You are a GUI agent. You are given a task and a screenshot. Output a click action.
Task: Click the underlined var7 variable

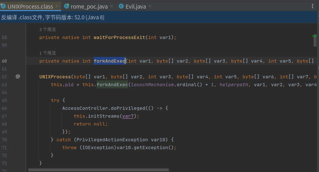click(128, 116)
